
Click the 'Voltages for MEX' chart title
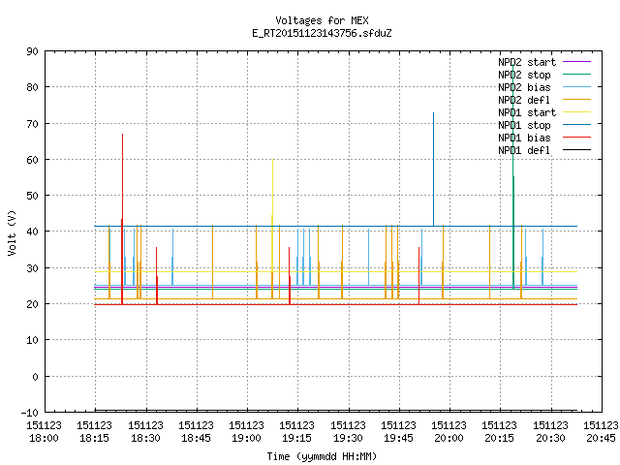pyautogui.click(x=322, y=20)
